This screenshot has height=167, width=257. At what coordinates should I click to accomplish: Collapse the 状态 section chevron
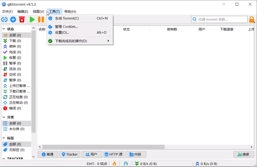(4, 29)
